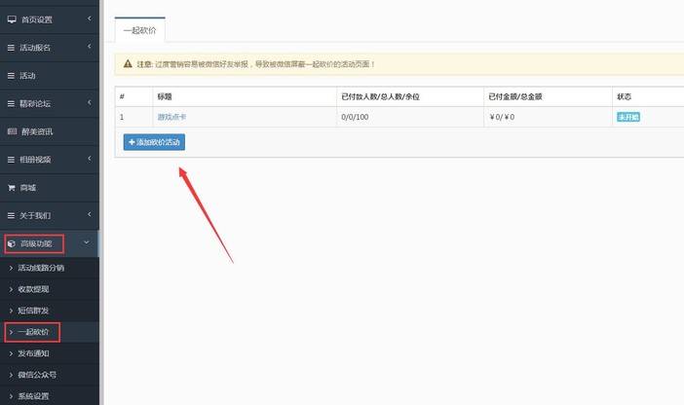Open the 活动 sidebar menu item
Viewport: 684px width, 405px height.
(x=29, y=76)
